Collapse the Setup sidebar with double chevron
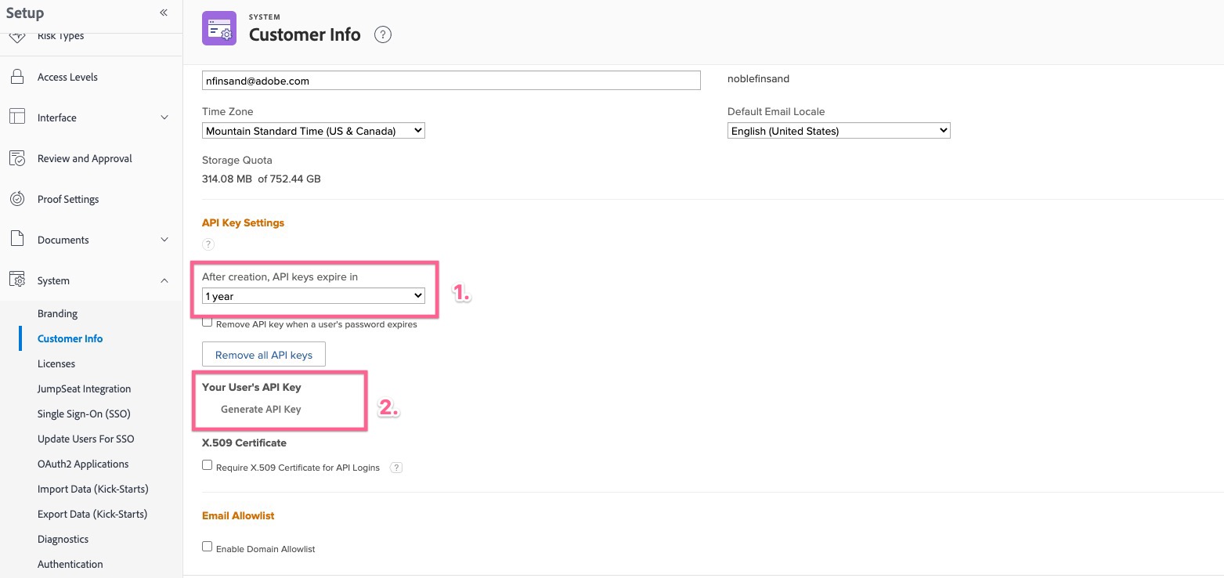The image size is (1224, 578). coord(164,13)
